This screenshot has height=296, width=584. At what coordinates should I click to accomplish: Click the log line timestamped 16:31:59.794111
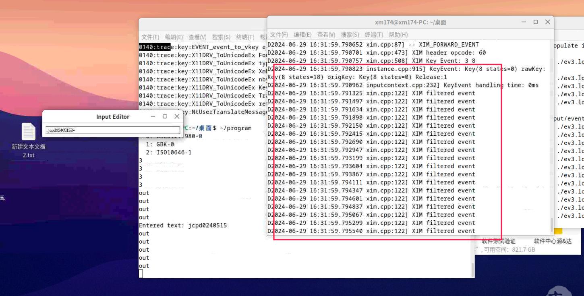[371, 182]
